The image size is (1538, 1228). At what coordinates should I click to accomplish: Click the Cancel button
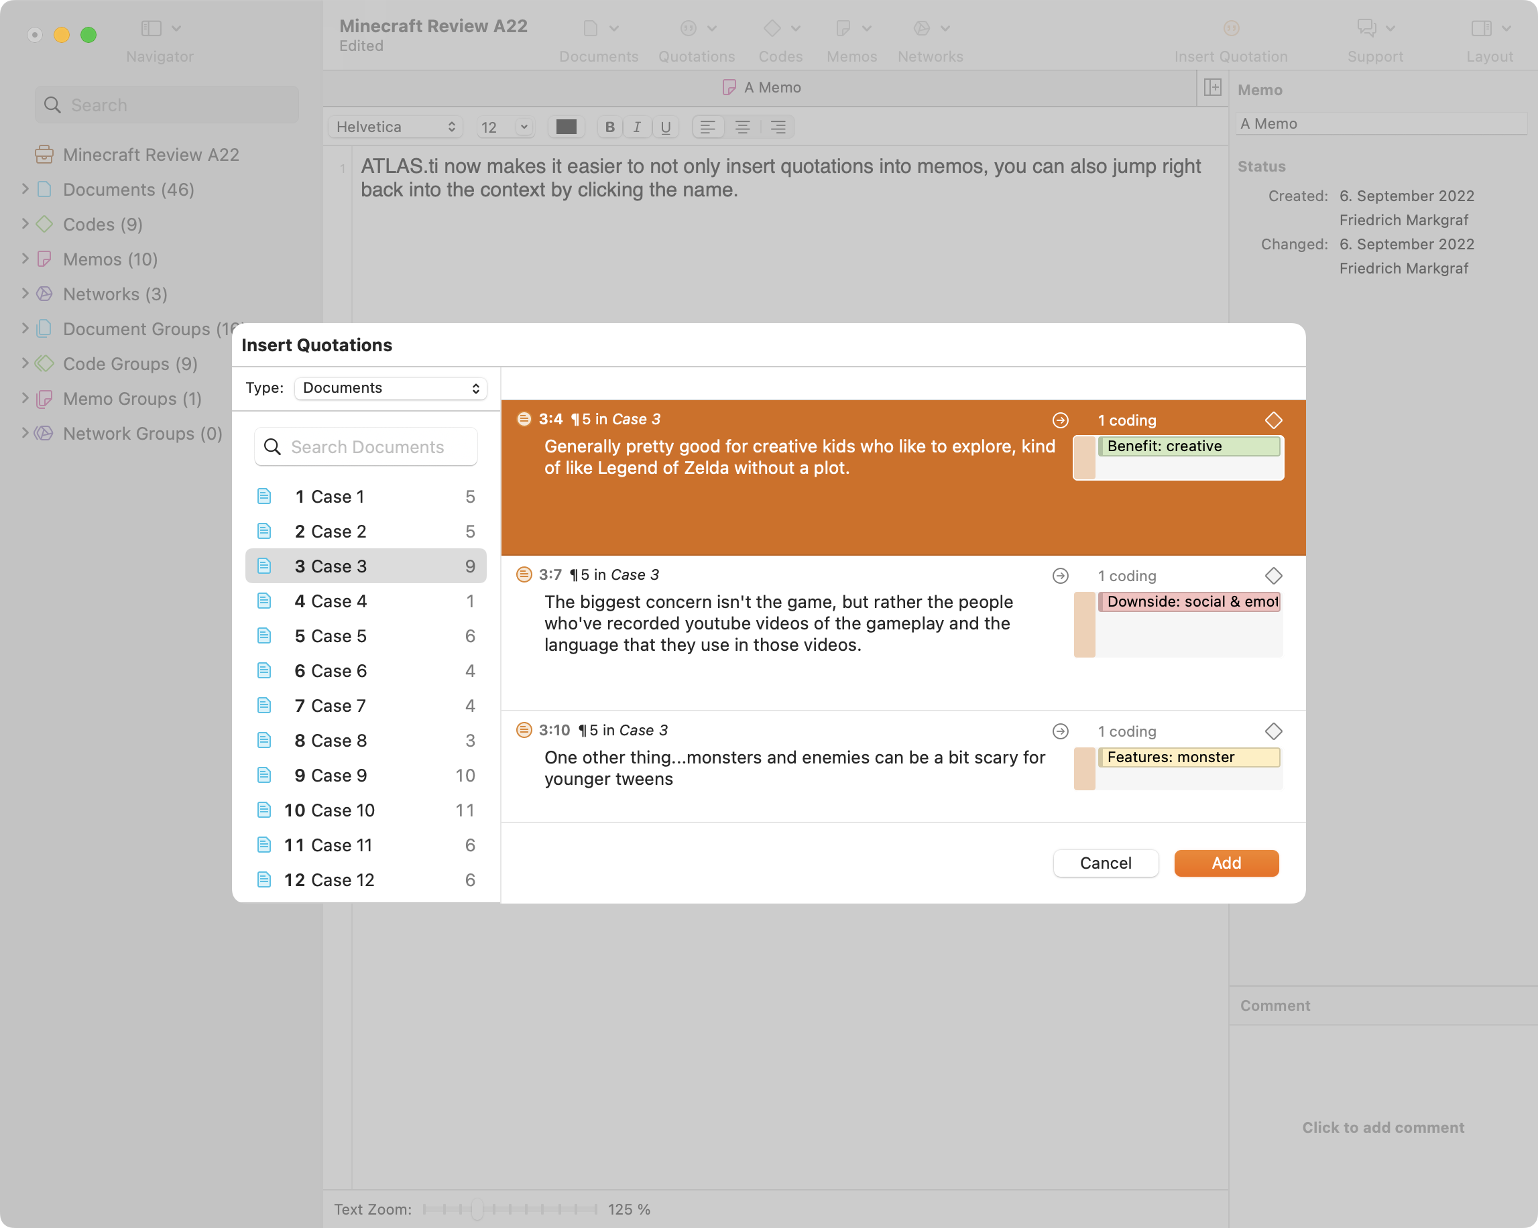click(1104, 863)
